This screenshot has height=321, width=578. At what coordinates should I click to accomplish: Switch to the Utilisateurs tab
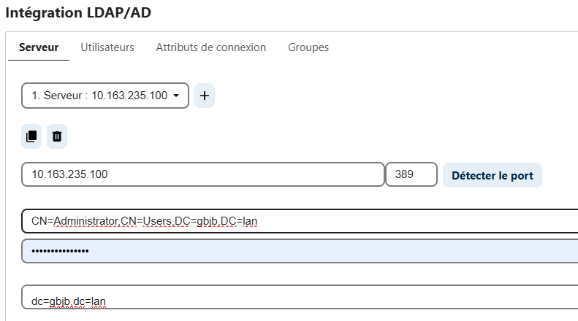click(107, 47)
